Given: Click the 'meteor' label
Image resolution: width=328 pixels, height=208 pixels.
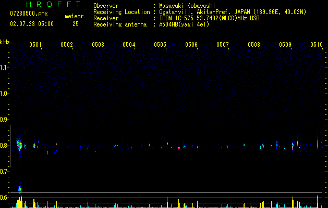Looking at the screenshot, I should (x=74, y=16).
